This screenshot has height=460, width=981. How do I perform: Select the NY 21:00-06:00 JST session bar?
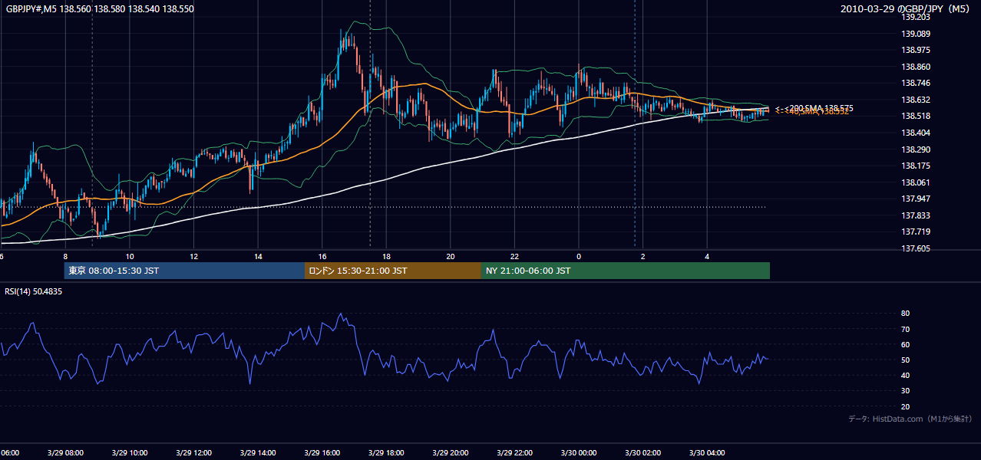pos(626,271)
